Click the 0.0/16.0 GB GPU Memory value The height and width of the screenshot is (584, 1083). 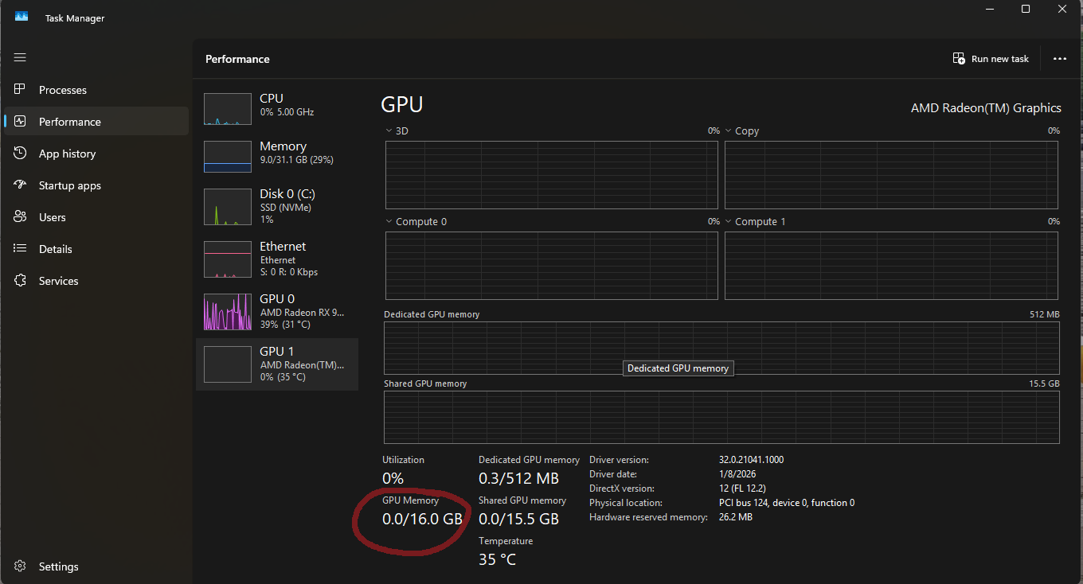point(422,519)
